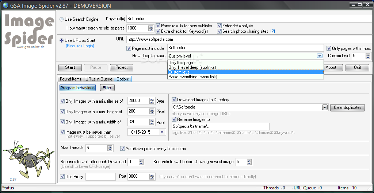Click the Threads status entry
This screenshot has width=374, height=193.
[x=274, y=188]
